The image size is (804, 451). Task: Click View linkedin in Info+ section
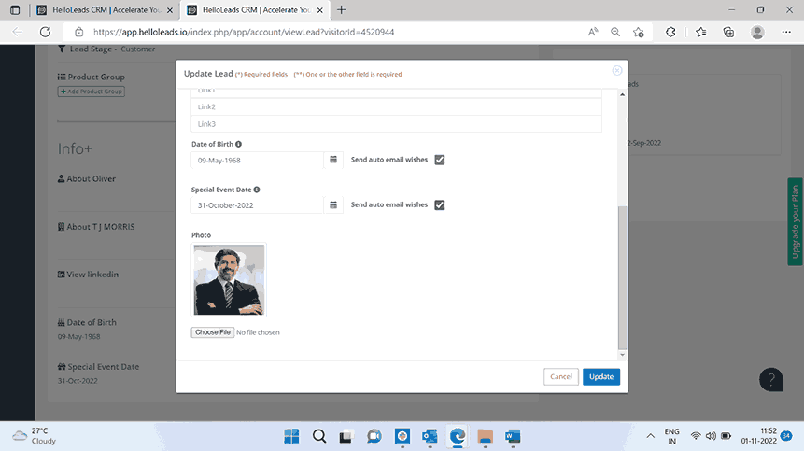point(88,275)
